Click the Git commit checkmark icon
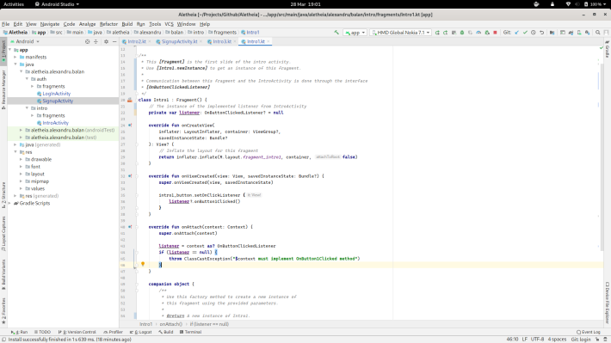 click(525, 33)
